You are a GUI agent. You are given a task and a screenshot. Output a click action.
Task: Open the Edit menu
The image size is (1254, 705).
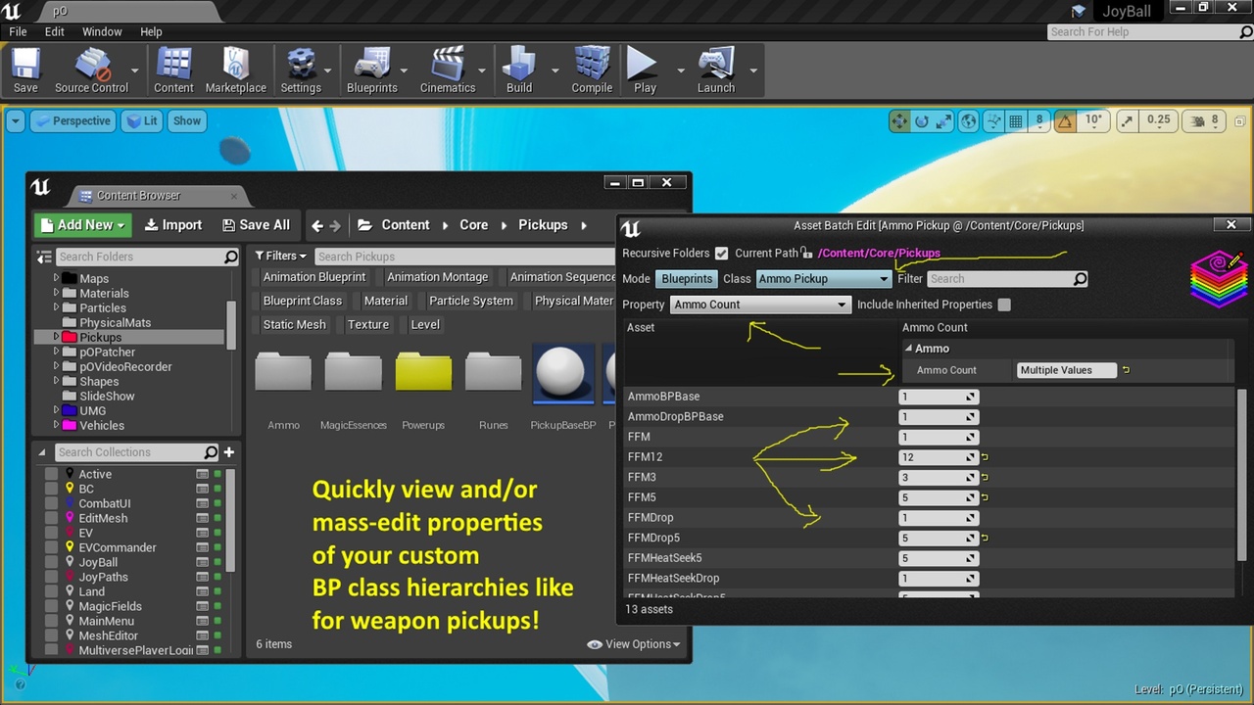[55, 31]
